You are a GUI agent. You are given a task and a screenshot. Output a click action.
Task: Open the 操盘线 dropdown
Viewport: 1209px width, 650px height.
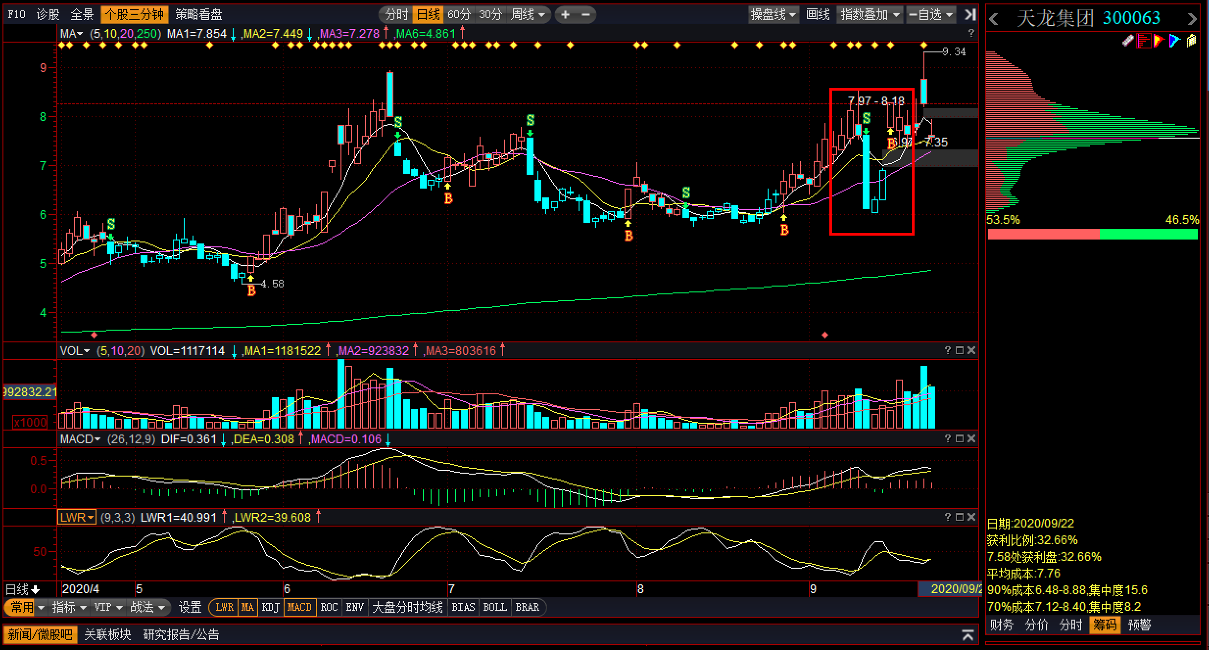click(773, 15)
